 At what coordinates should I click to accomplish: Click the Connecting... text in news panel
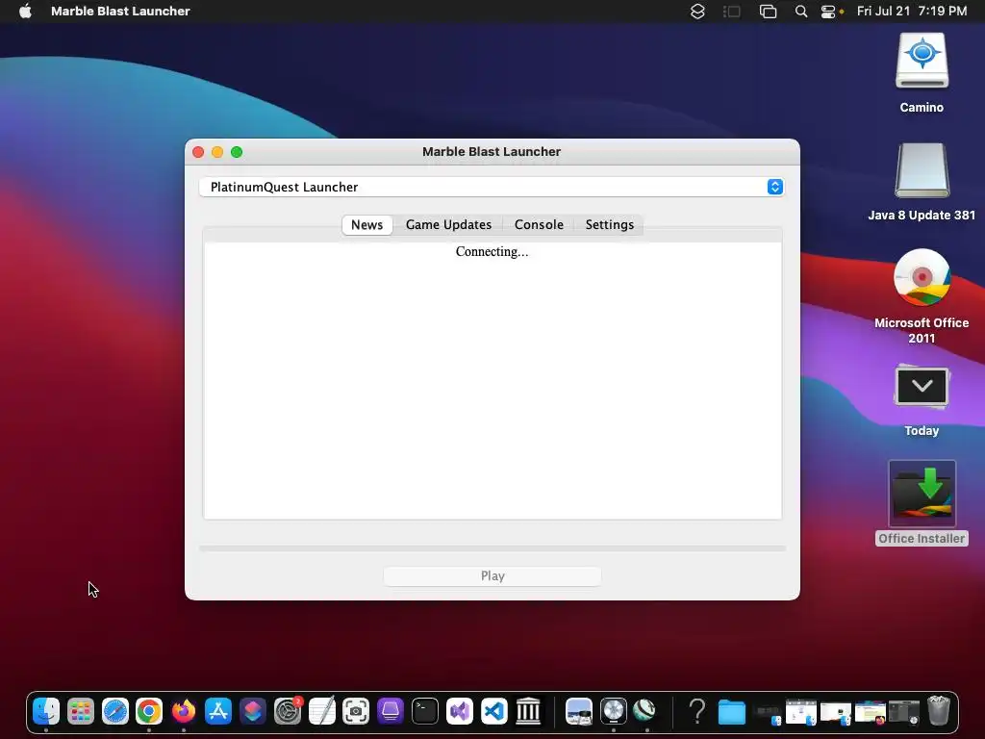(492, 251)
